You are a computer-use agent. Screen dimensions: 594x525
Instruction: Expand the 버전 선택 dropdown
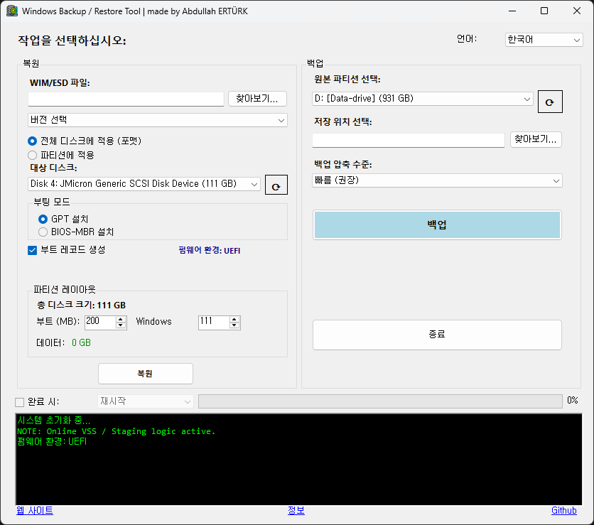click(x=158, y=120)
